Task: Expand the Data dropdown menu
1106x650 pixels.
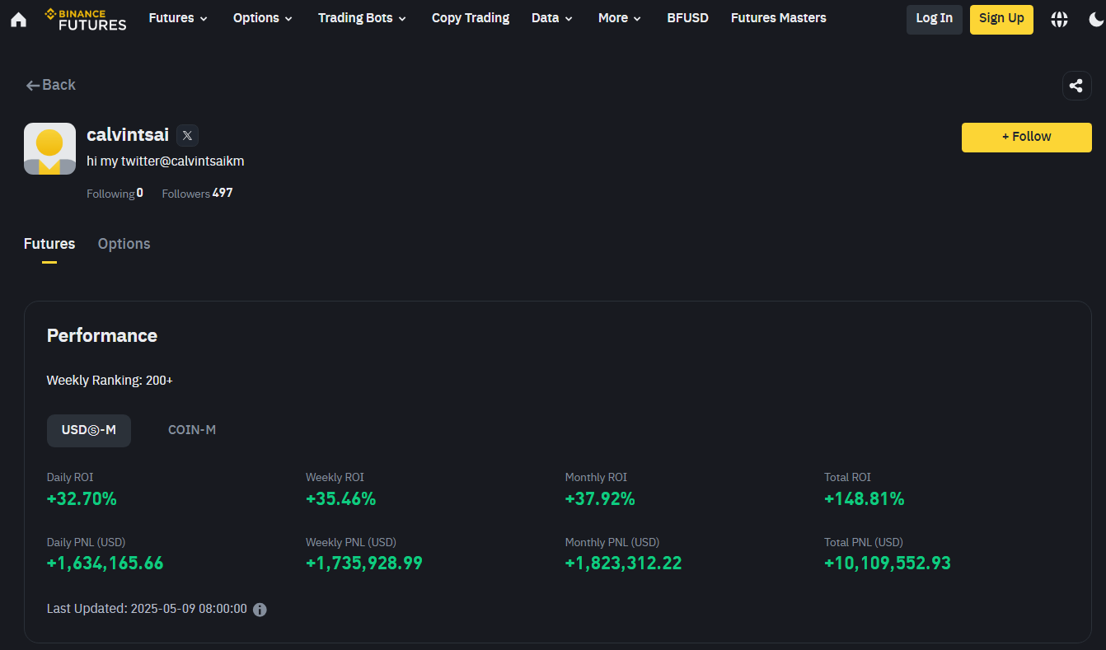Action: [552, 18]
